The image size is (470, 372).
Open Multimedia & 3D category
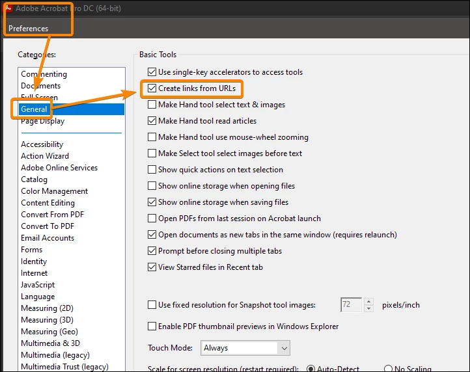(50, 343)
